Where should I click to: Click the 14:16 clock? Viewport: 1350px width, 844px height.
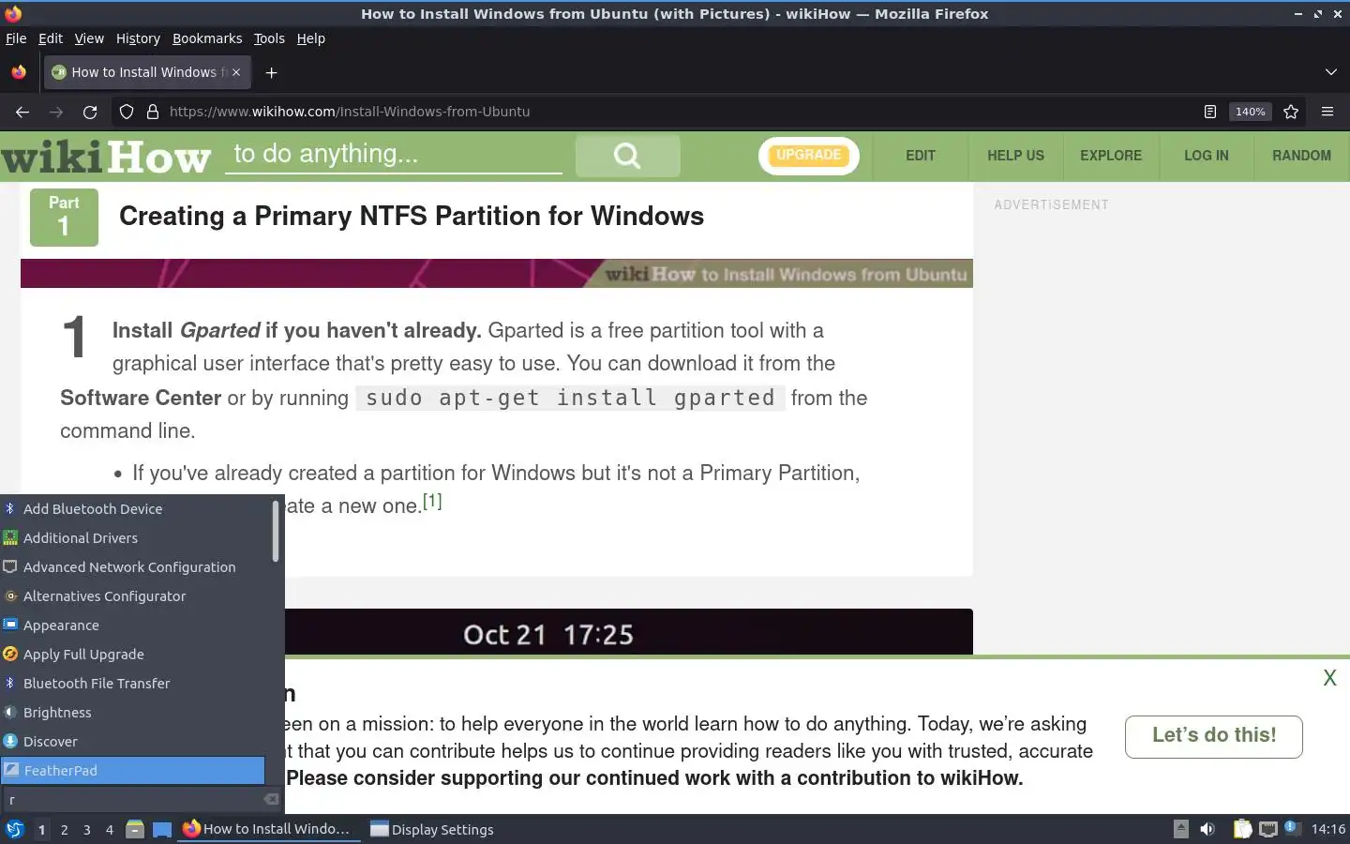tap(1327, 829)
